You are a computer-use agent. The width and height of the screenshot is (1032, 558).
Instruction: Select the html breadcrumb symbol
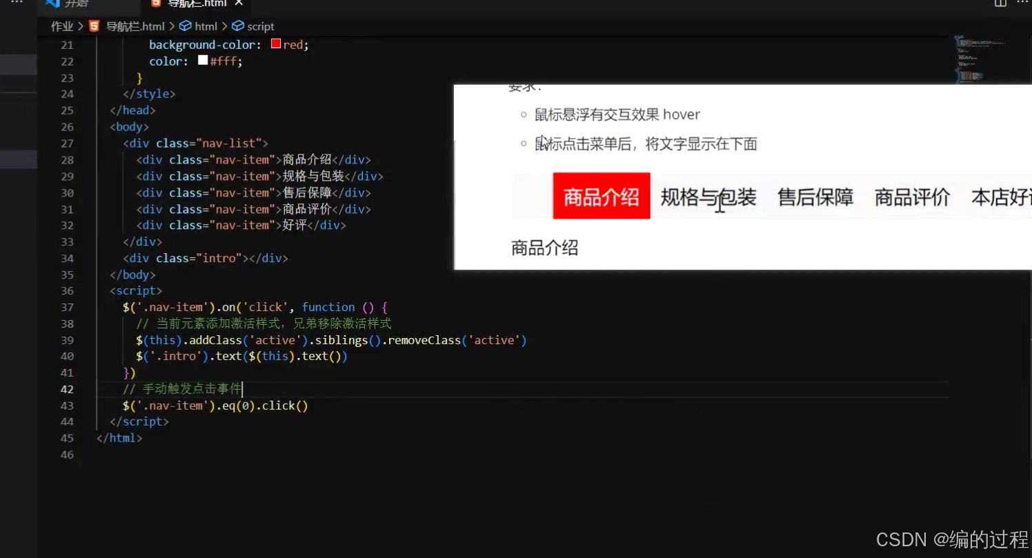tap(199, 26)
